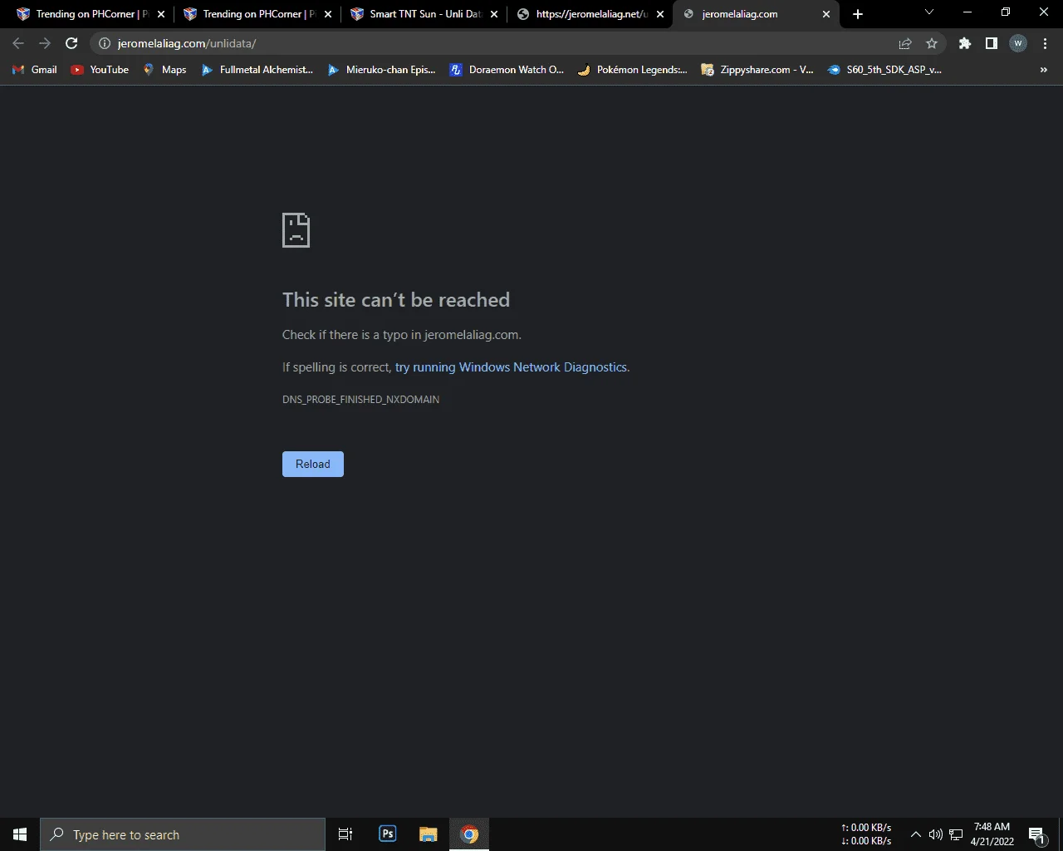Toggle the browser side panel icon

[991, 43]
